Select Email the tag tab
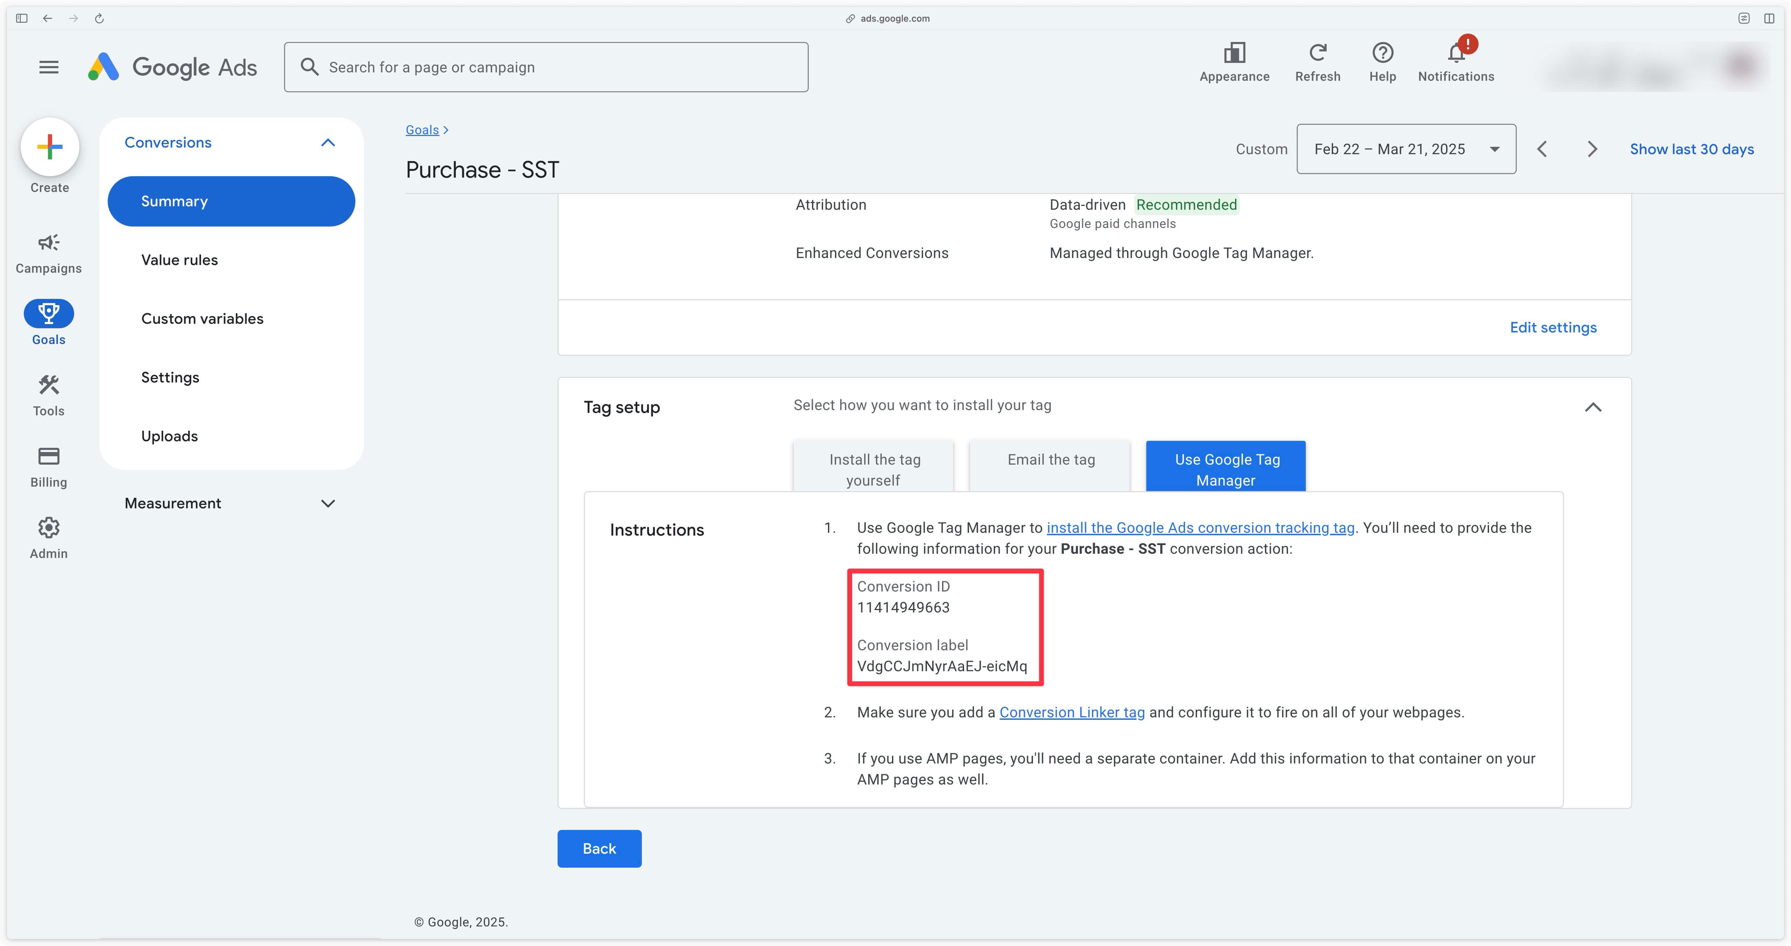This screenshot has height=946, width=1791. click(x=1050, y=466)
